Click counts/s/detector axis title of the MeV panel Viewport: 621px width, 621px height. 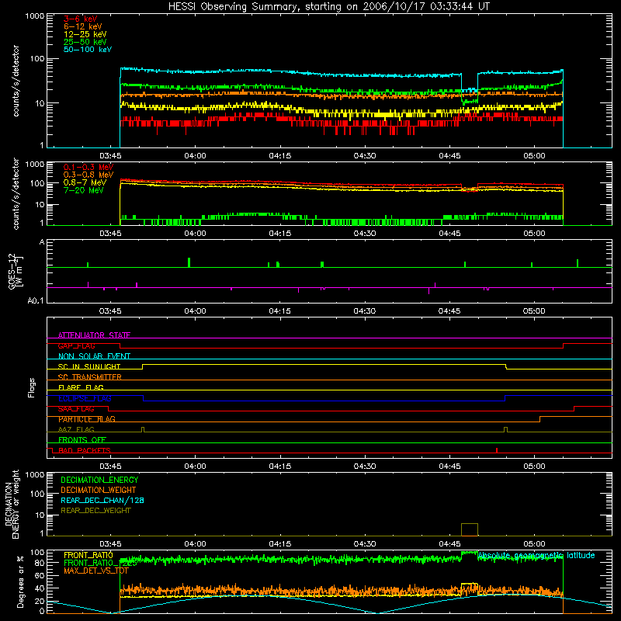(16, 193)
